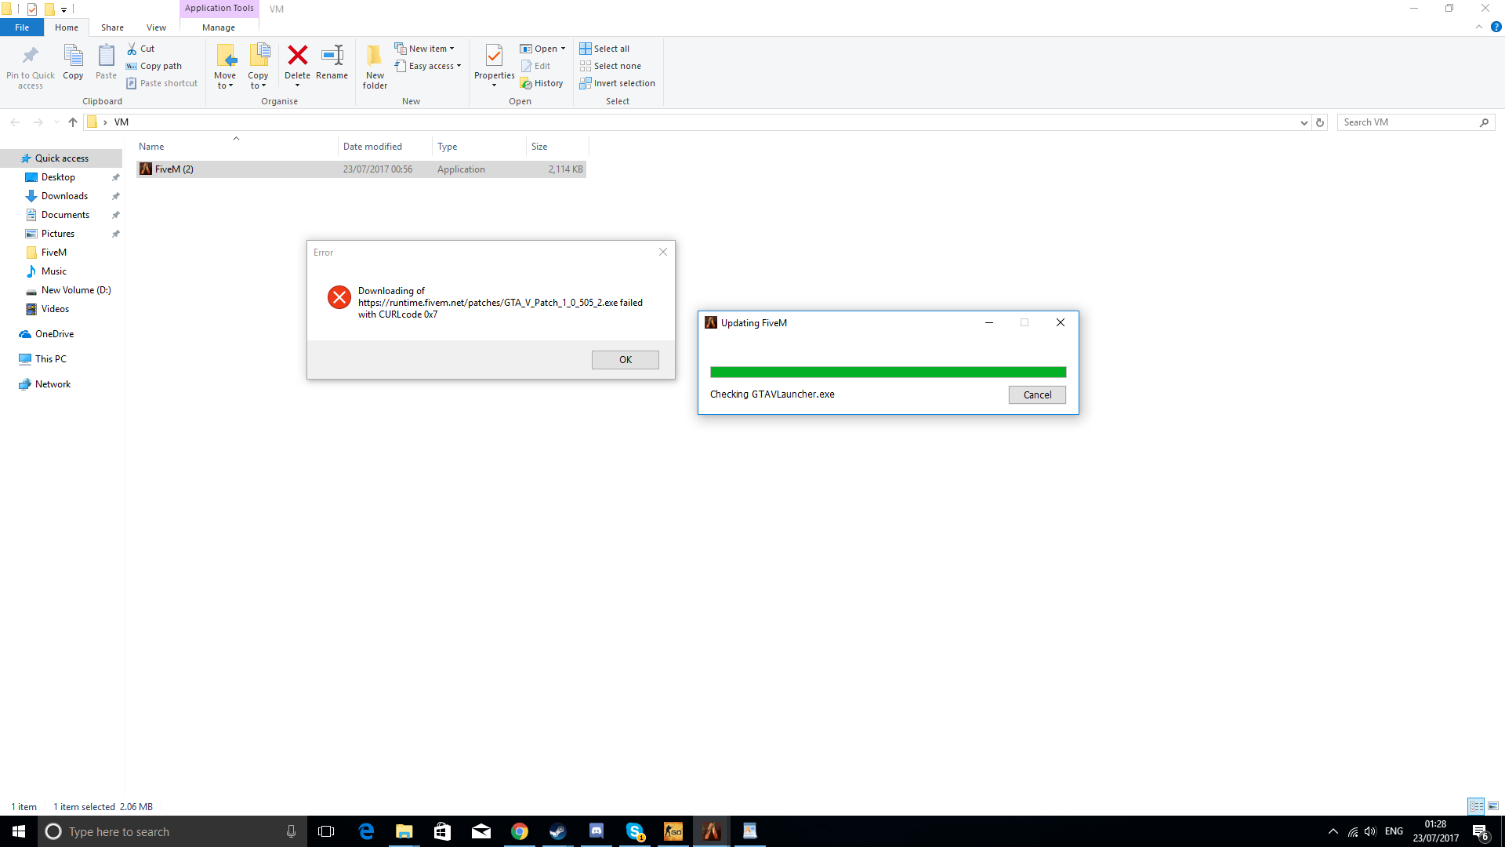Select FiveM folder in sidebar
Screen dimensions: 1505x847
click(54, 253)
